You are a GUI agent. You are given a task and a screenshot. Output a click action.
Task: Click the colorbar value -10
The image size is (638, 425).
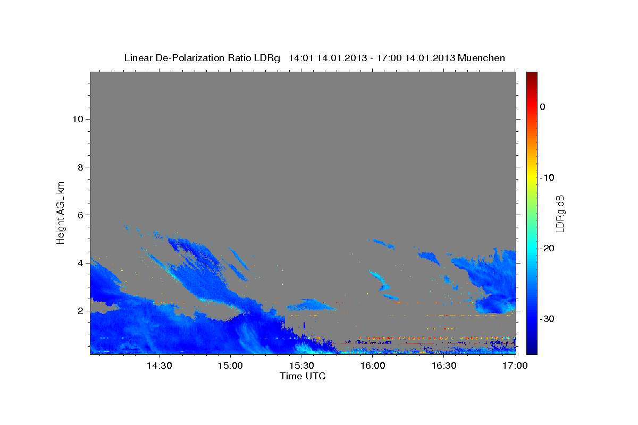[547, 177]
